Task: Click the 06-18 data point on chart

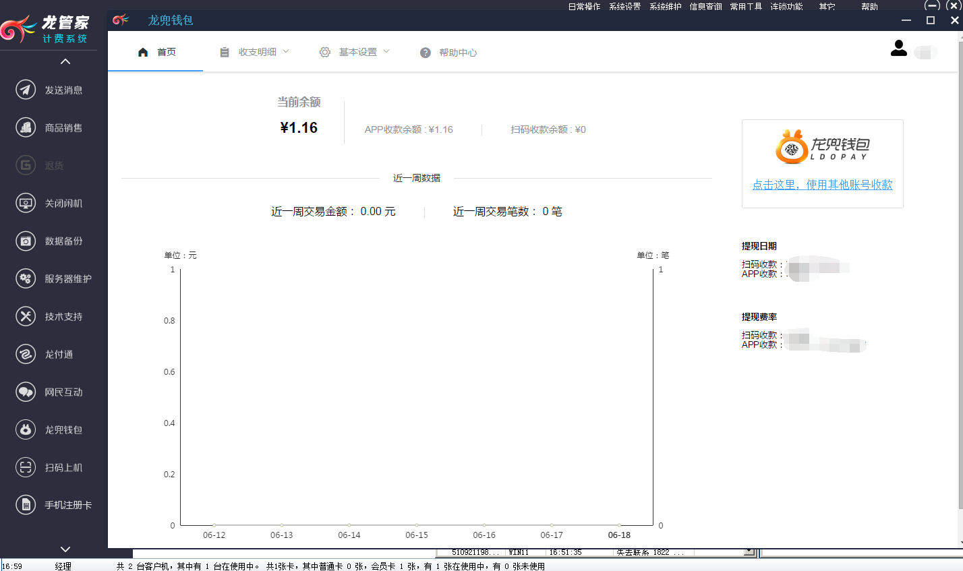Action: point(619,525)
